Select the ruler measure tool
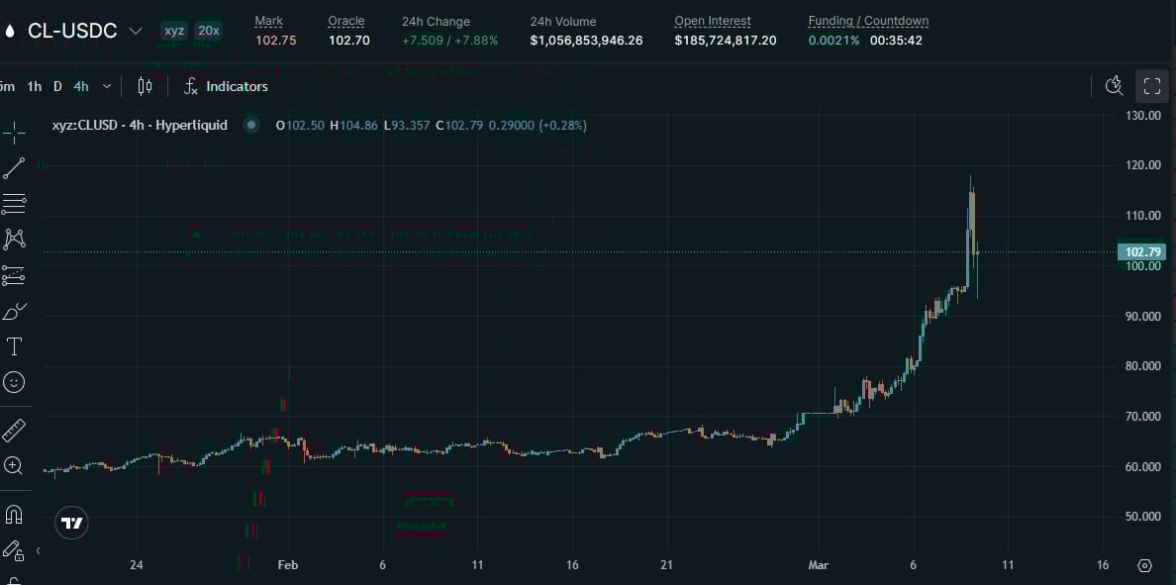This screenshot has height=585, width=1176. [14, 431]
